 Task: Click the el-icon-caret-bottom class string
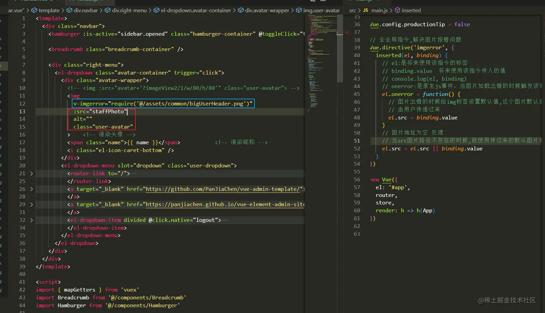pos(130,150)
